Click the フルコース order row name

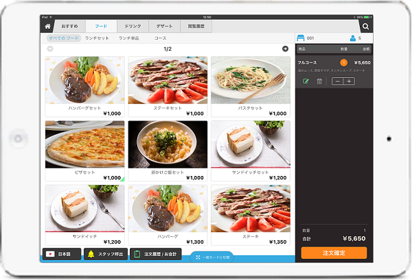click(307, 62)
